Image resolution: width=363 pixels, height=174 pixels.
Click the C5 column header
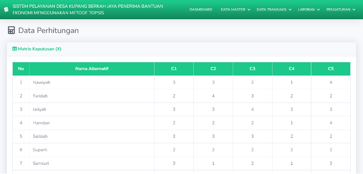(x=331, y=69)
